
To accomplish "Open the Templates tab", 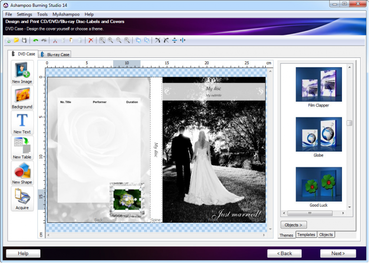I will click(306, 235).
